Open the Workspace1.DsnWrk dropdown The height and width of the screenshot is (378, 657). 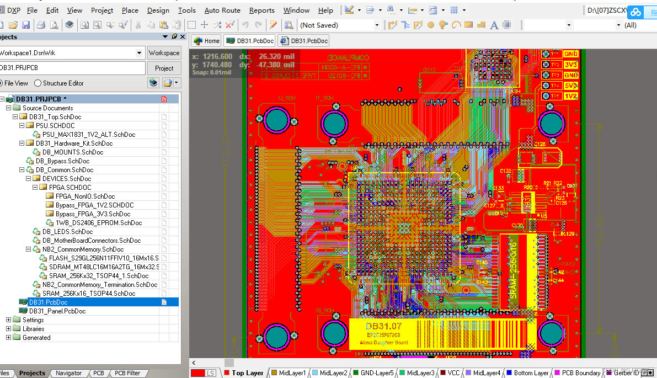coord(139,53)
